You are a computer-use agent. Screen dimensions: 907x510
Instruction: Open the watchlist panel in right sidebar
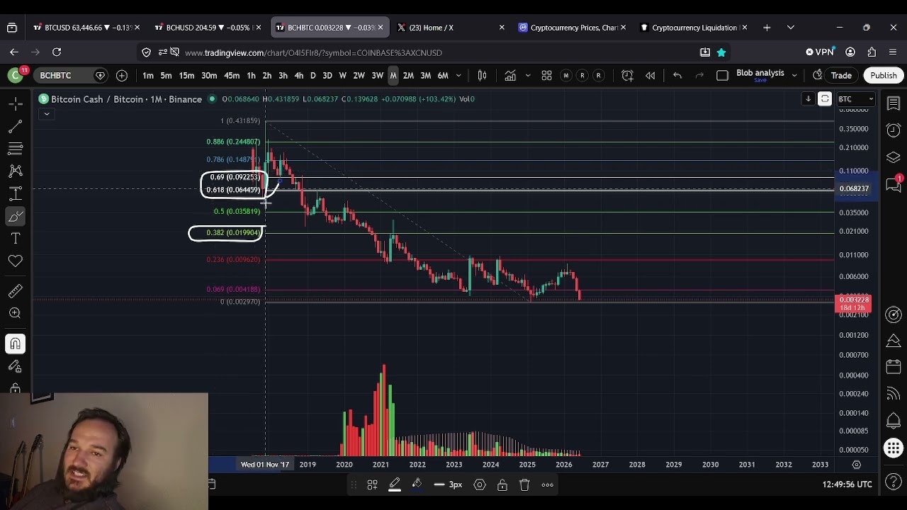(893, 104)
